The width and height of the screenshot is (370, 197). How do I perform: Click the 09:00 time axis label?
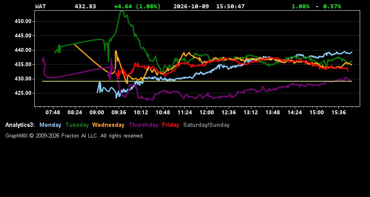pyautogui.click(x=97, y=113)
